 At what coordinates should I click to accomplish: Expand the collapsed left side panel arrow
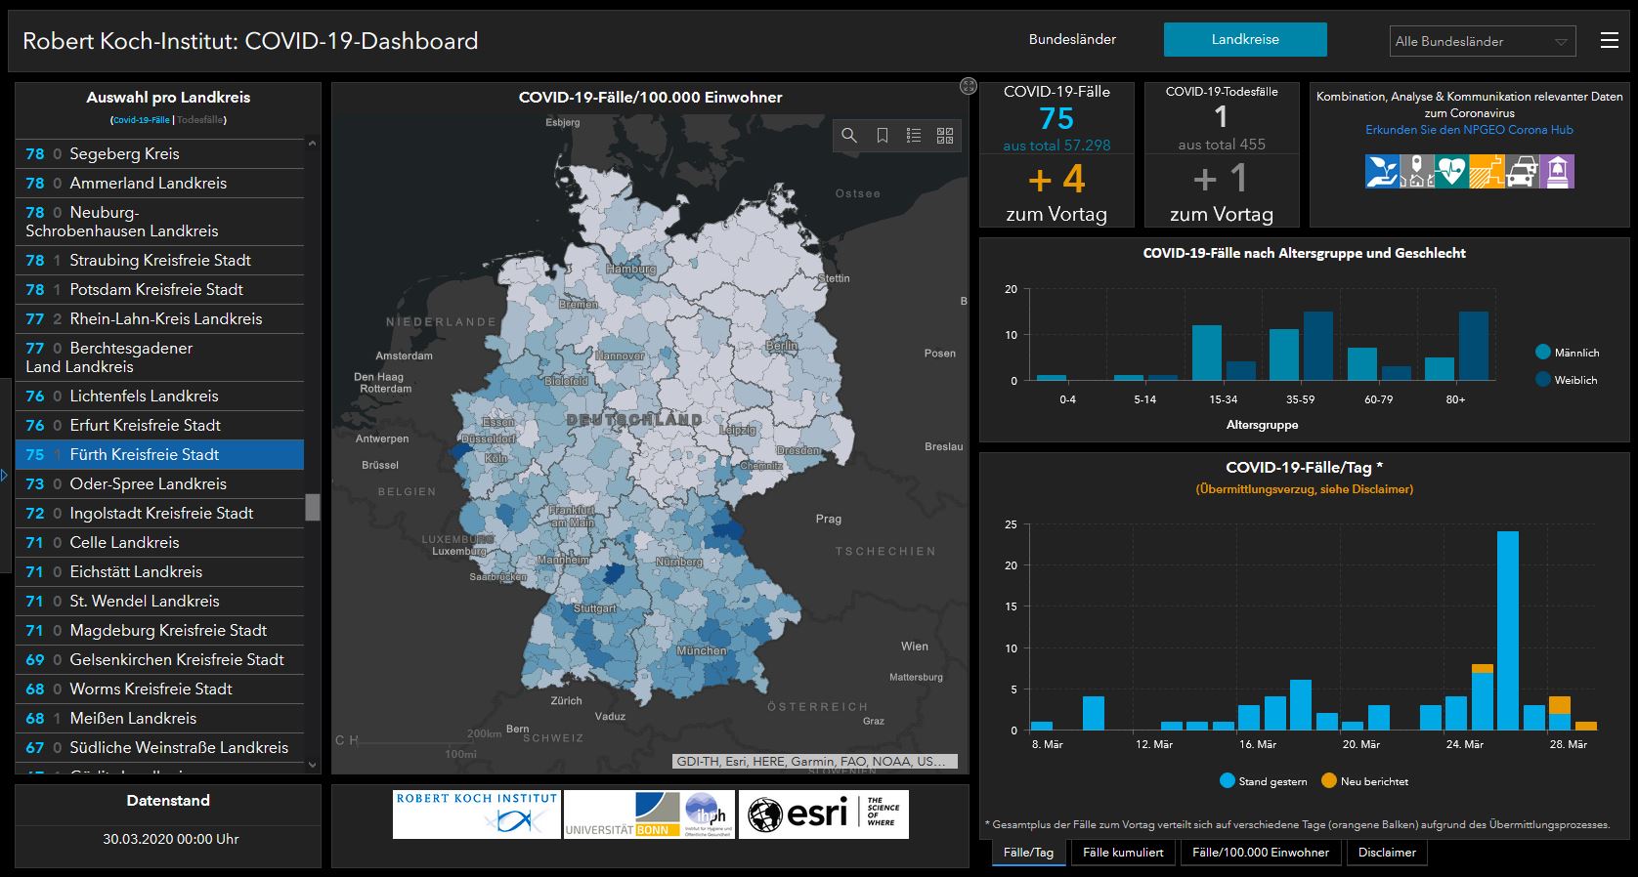(x=5, y=476)
